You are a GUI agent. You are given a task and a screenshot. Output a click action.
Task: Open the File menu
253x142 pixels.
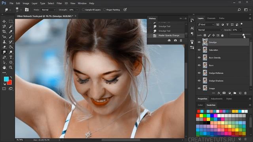(11, 3)
